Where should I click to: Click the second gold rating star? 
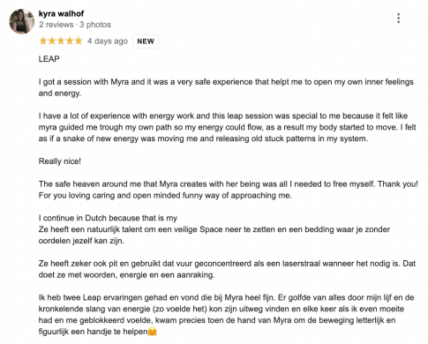(52, 41)
